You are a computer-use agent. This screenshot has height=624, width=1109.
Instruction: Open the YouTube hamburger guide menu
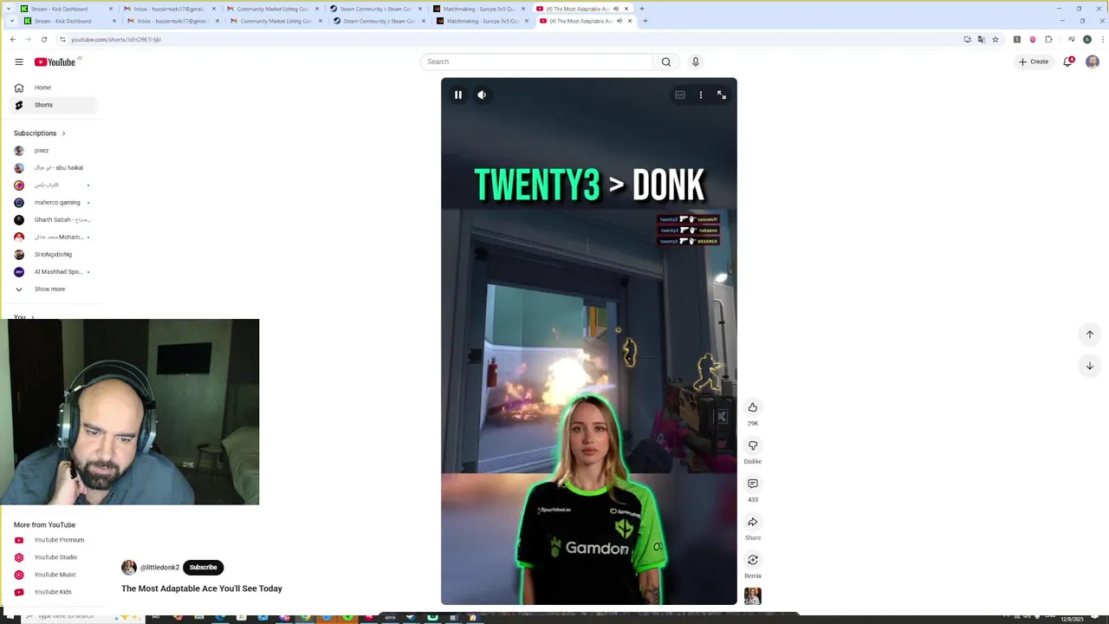tap(19, 62)
